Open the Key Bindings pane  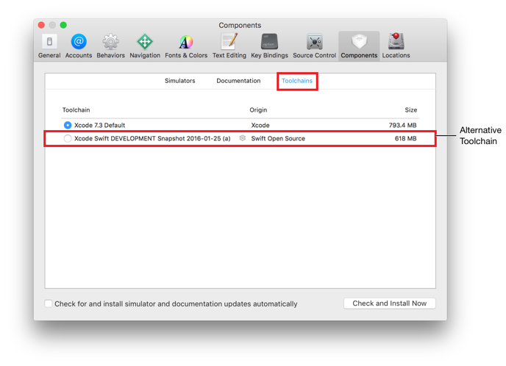click(269, 46)
